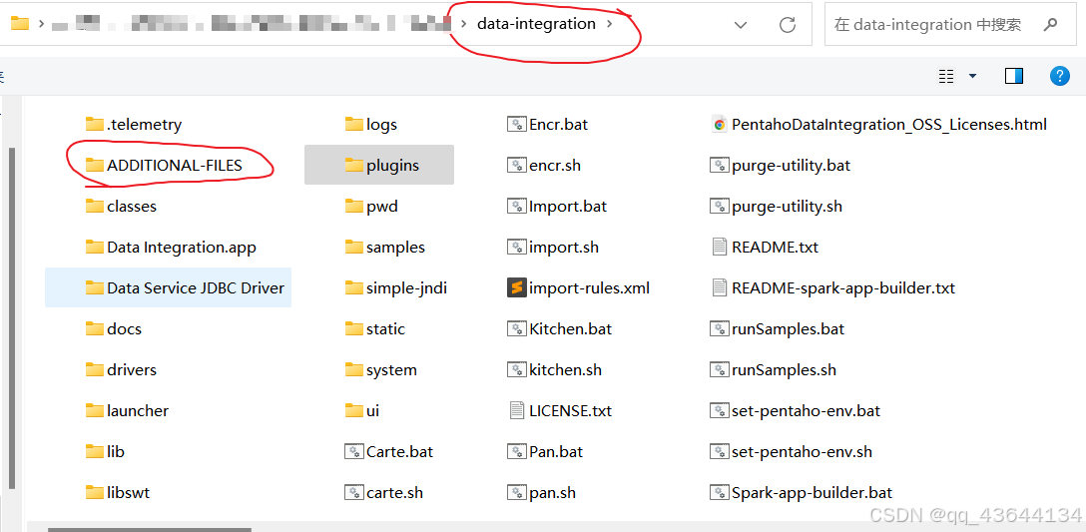Select import-rules.xml file

[579, 288]
